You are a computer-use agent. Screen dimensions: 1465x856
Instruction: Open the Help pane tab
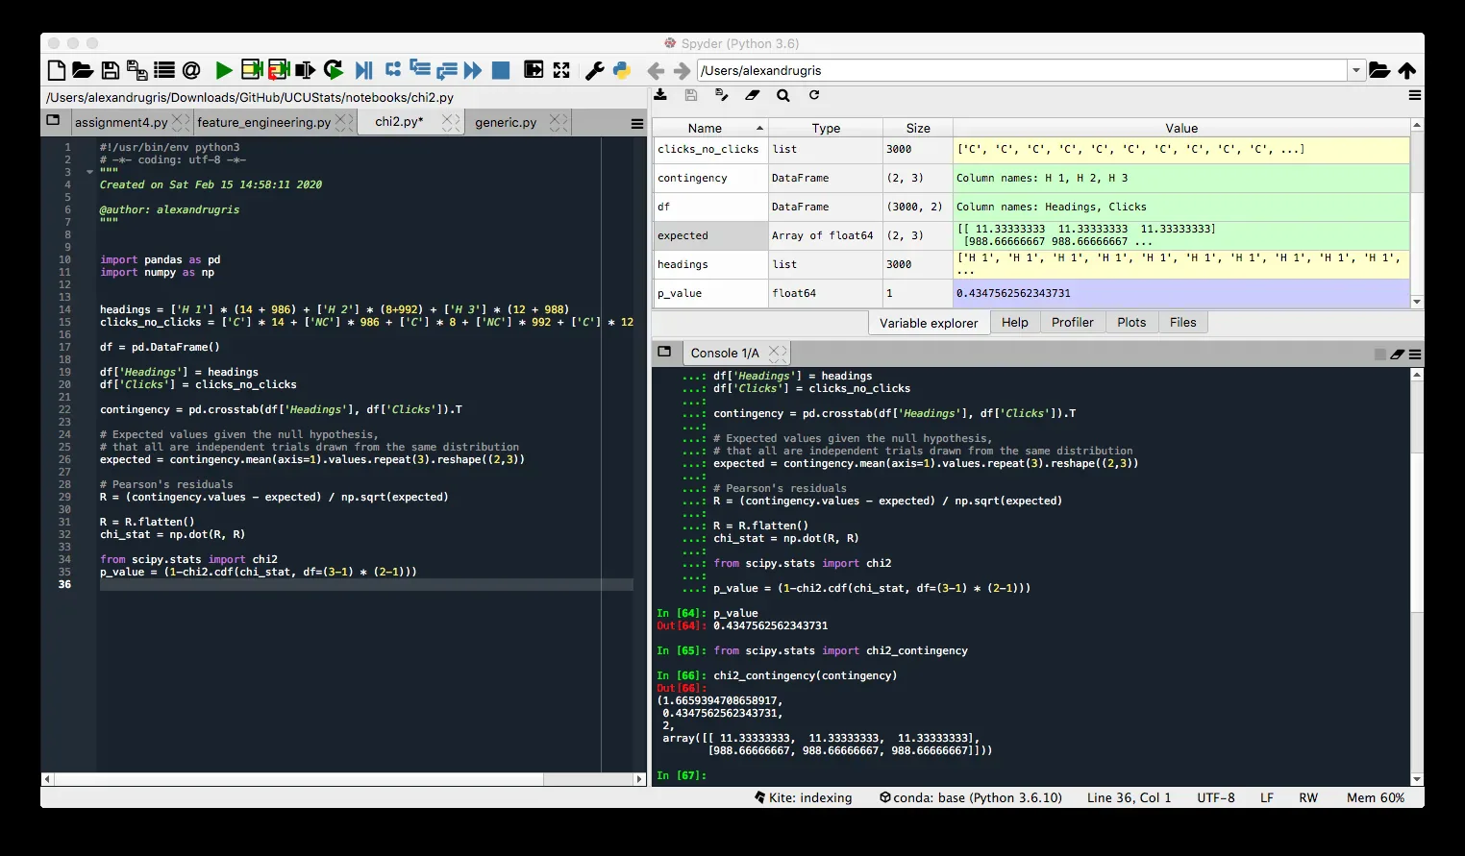1014,323
